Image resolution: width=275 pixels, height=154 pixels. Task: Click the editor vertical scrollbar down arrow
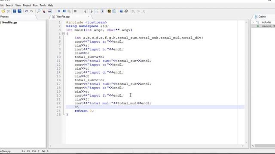[x=246, y=142]
